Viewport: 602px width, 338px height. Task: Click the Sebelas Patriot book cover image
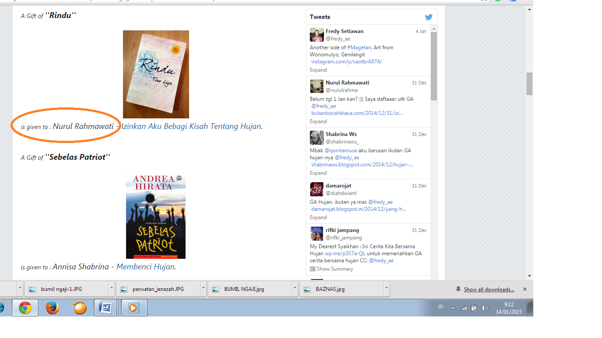[x=156, y=217]
